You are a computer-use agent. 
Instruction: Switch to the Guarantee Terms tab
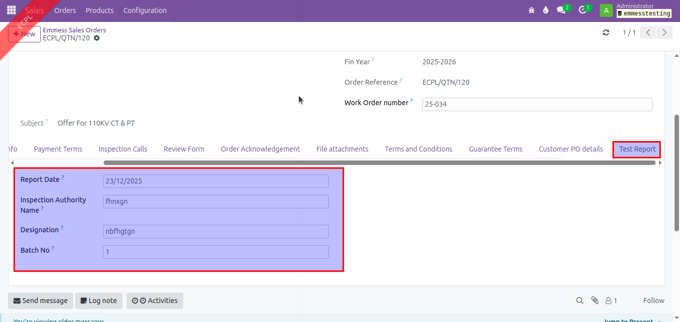coord(495,149)
